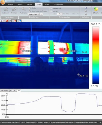The image size is (102, 125).
Task: Click the red cross marker tool icon
Action: tap(7, 21)
